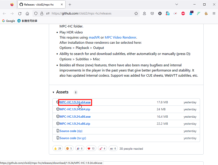218x165 pixels.
Task: Close the Releases clsid2/mpc-hc tab
Action: pyautogui.click(x=62, y=5)
